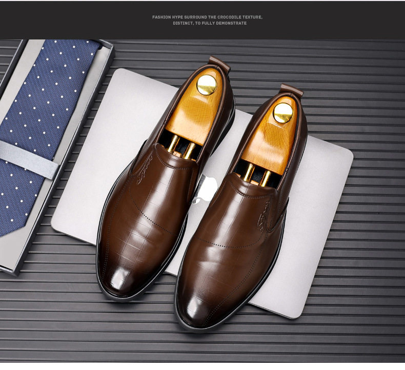Click the 'DISTINCT, TO FULLY DEMONSTRATE' caption line

click(x=210, y=23)
